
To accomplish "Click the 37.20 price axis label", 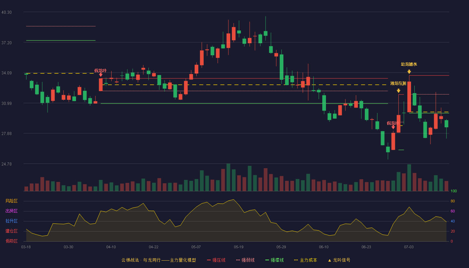I will (x=6, y=43).
